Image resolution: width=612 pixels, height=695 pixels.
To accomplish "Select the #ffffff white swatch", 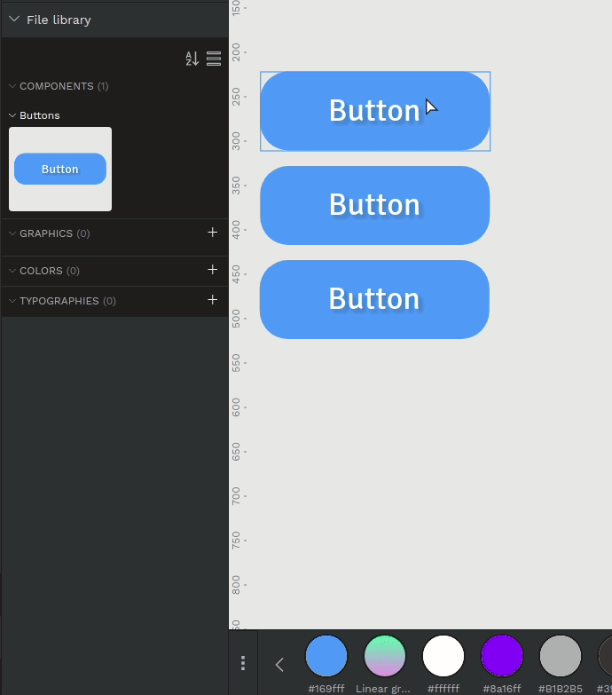I will (443, 657).
